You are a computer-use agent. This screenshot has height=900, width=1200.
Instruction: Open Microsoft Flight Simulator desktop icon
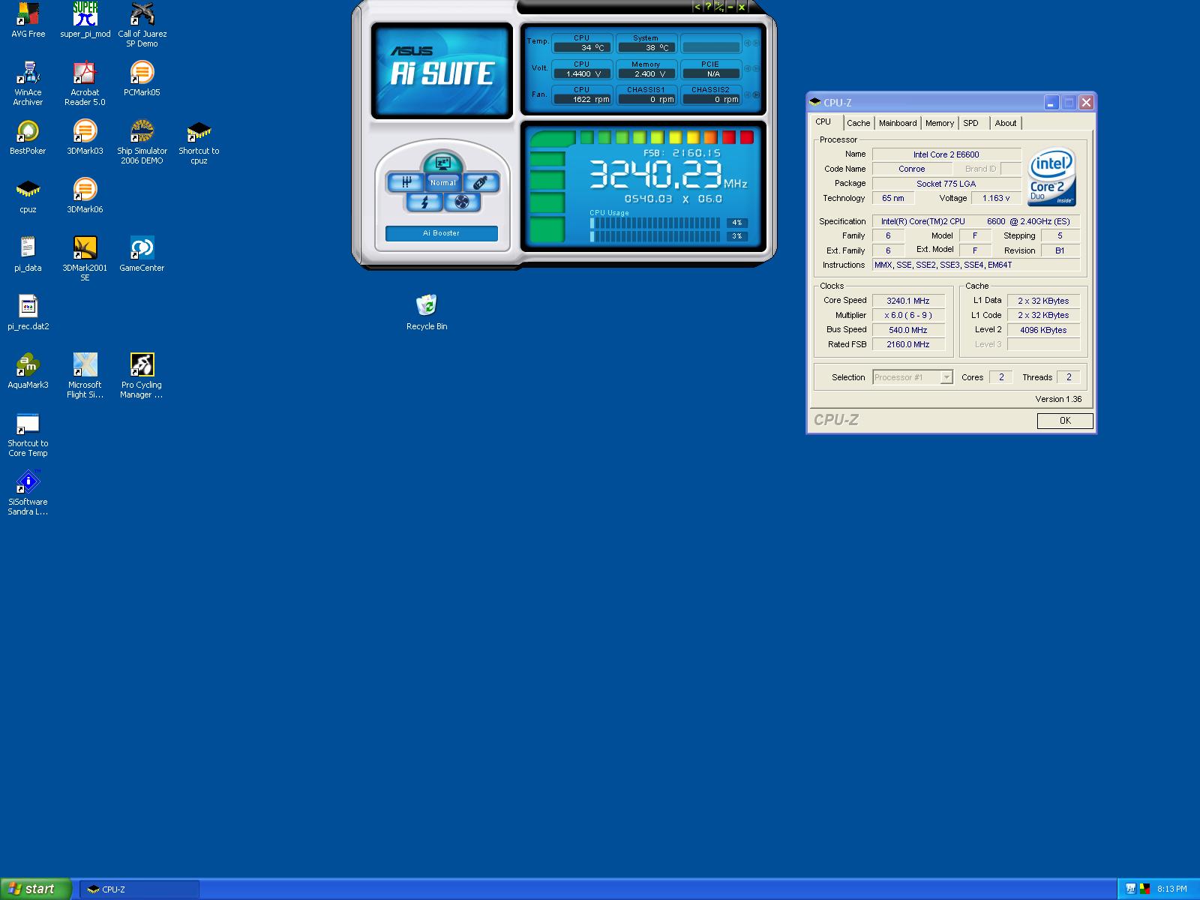pos(85,376)
